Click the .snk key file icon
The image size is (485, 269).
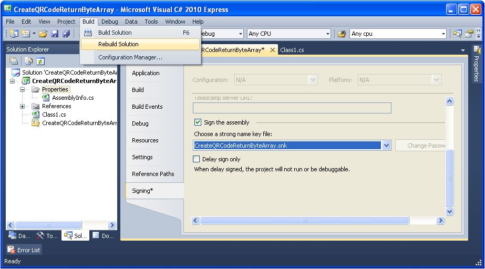(36, 123)
